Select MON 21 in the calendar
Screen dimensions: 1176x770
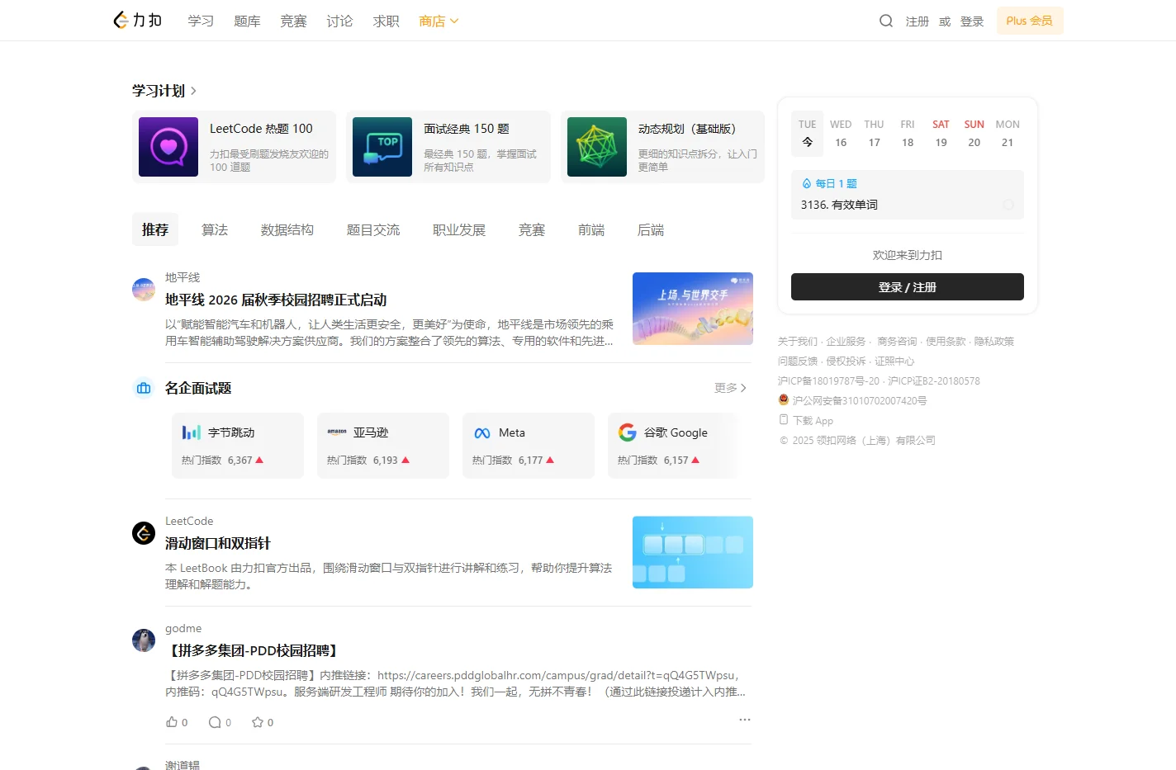point(1008,134)
